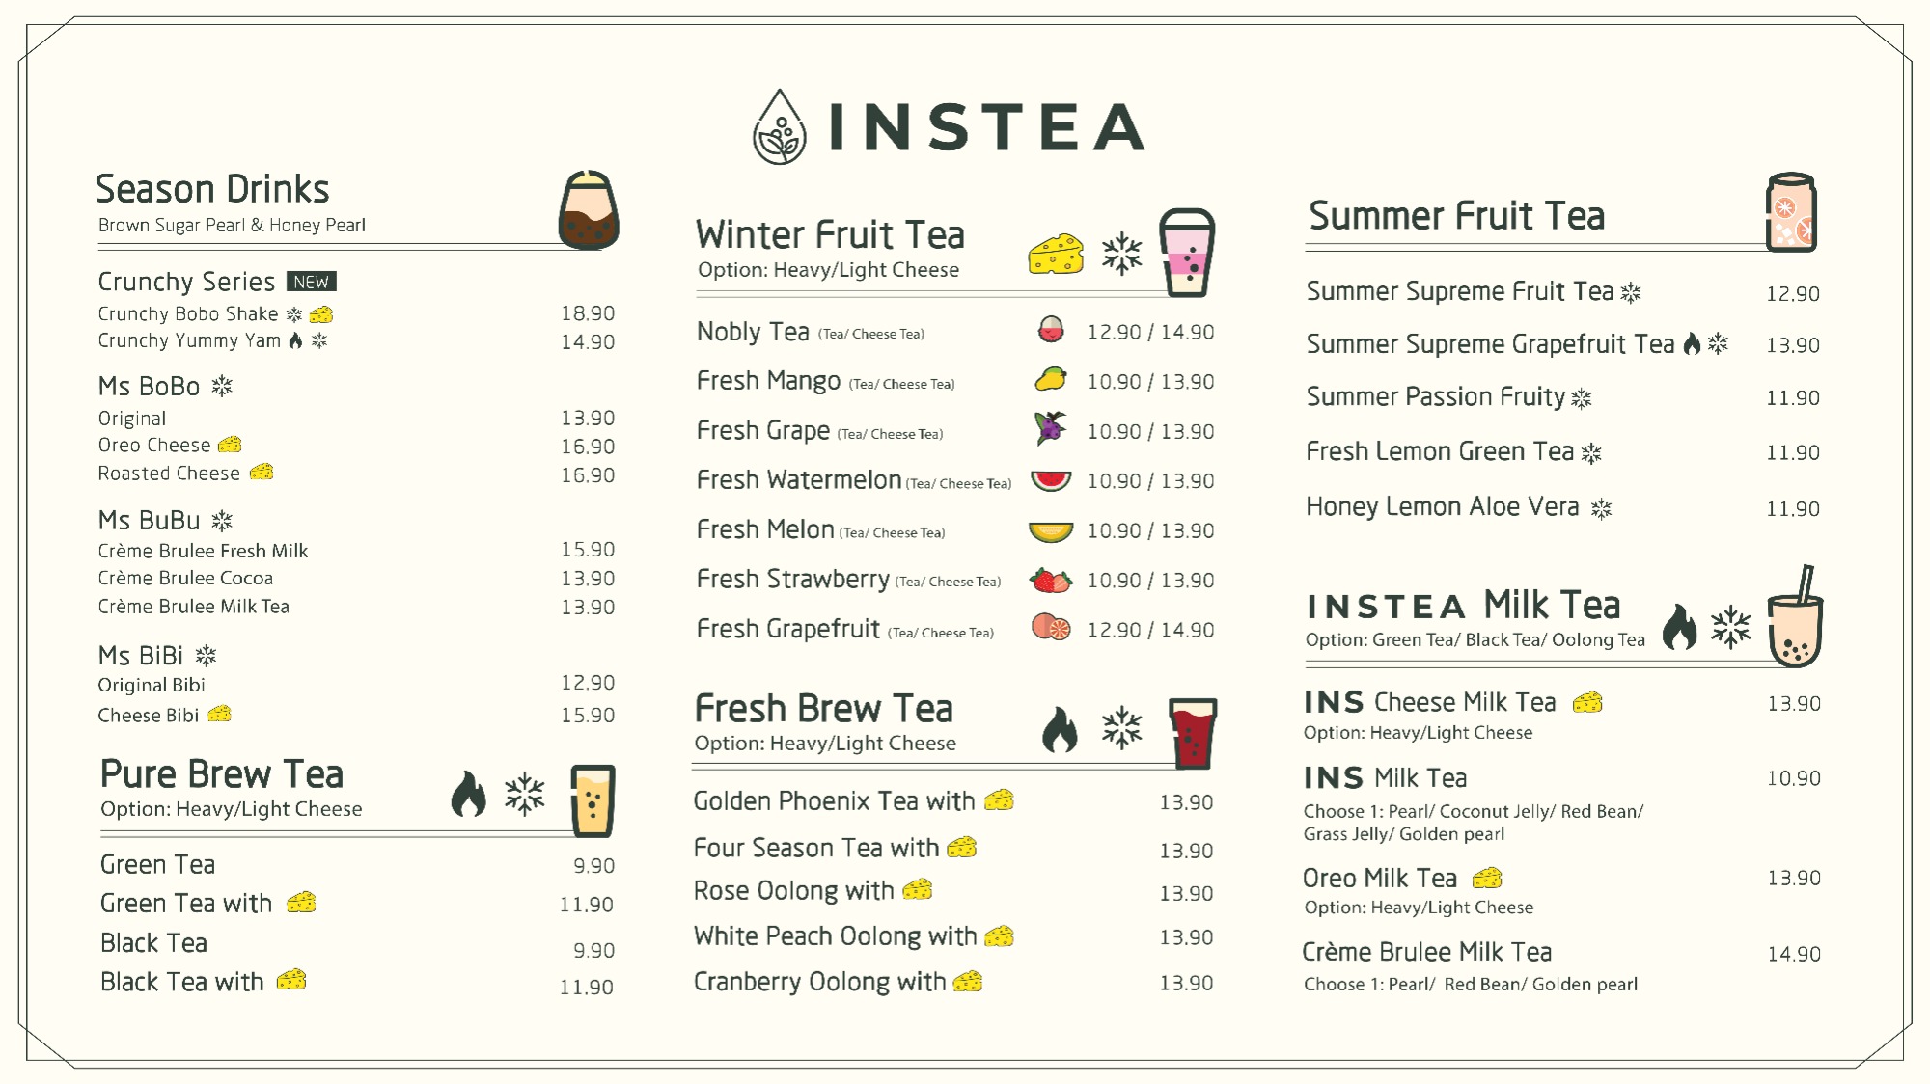The width and height of the screenshot is (1930, 1084).
Task: Click the bubble milk tea cup icon
Action: coord(1795,617)
